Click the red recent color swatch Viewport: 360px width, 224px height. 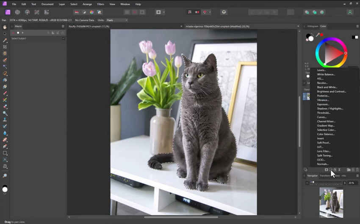321,35
